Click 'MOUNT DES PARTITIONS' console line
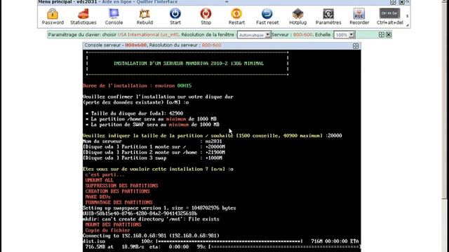The image size is (449, 252). coord(113,225)
